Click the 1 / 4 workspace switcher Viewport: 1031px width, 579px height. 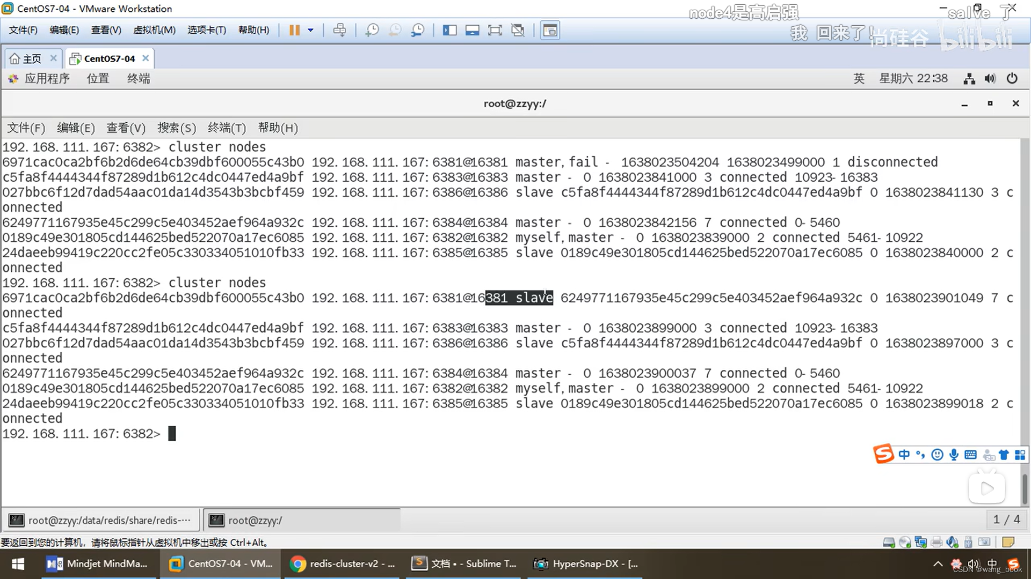tap(1006, 519)
